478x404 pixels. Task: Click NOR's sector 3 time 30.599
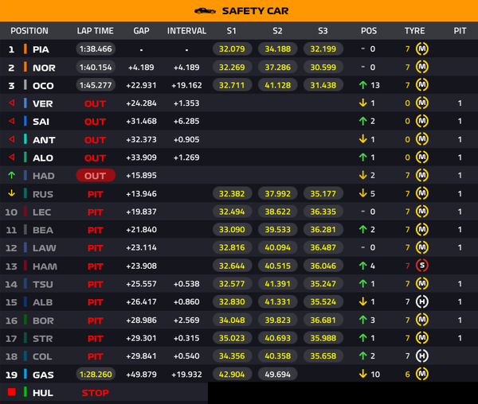(323, 67)
